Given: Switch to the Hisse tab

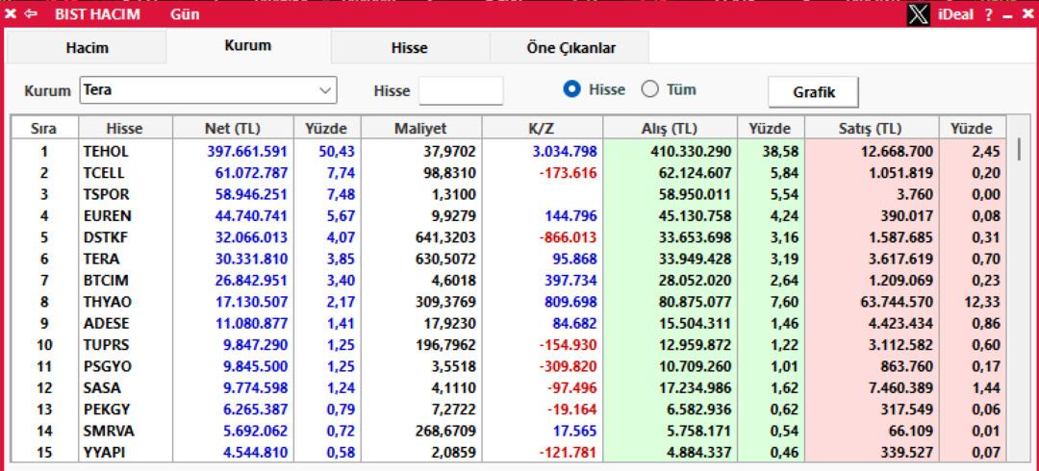Looking at the screenshot, I should pos(410,48).
